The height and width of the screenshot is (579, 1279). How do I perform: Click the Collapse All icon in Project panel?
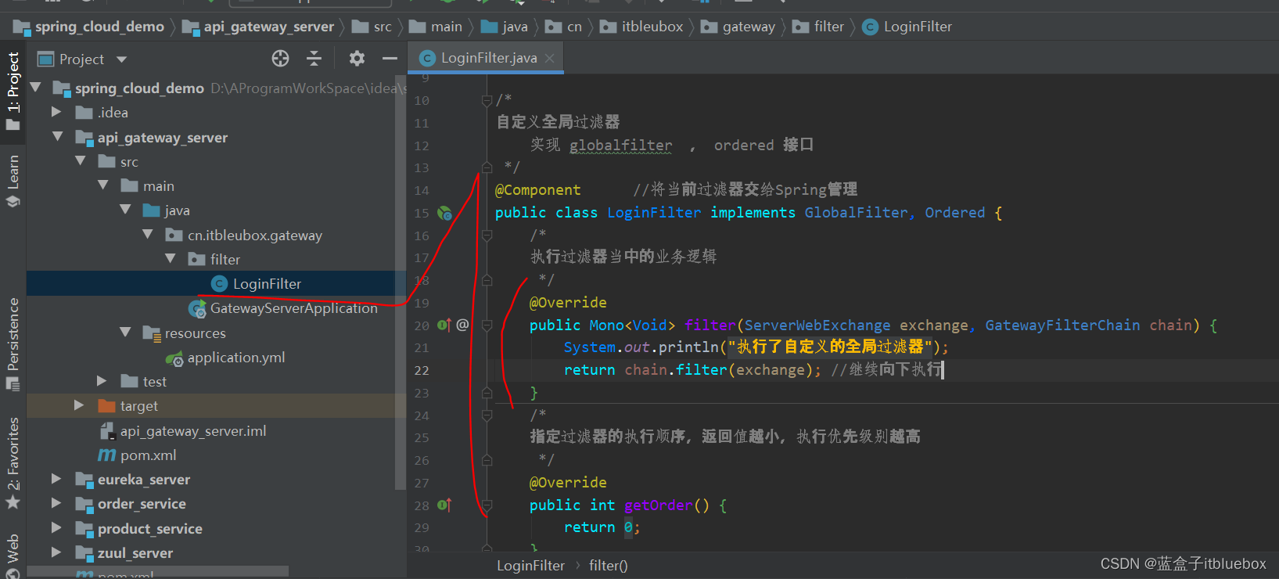(314, 59)
